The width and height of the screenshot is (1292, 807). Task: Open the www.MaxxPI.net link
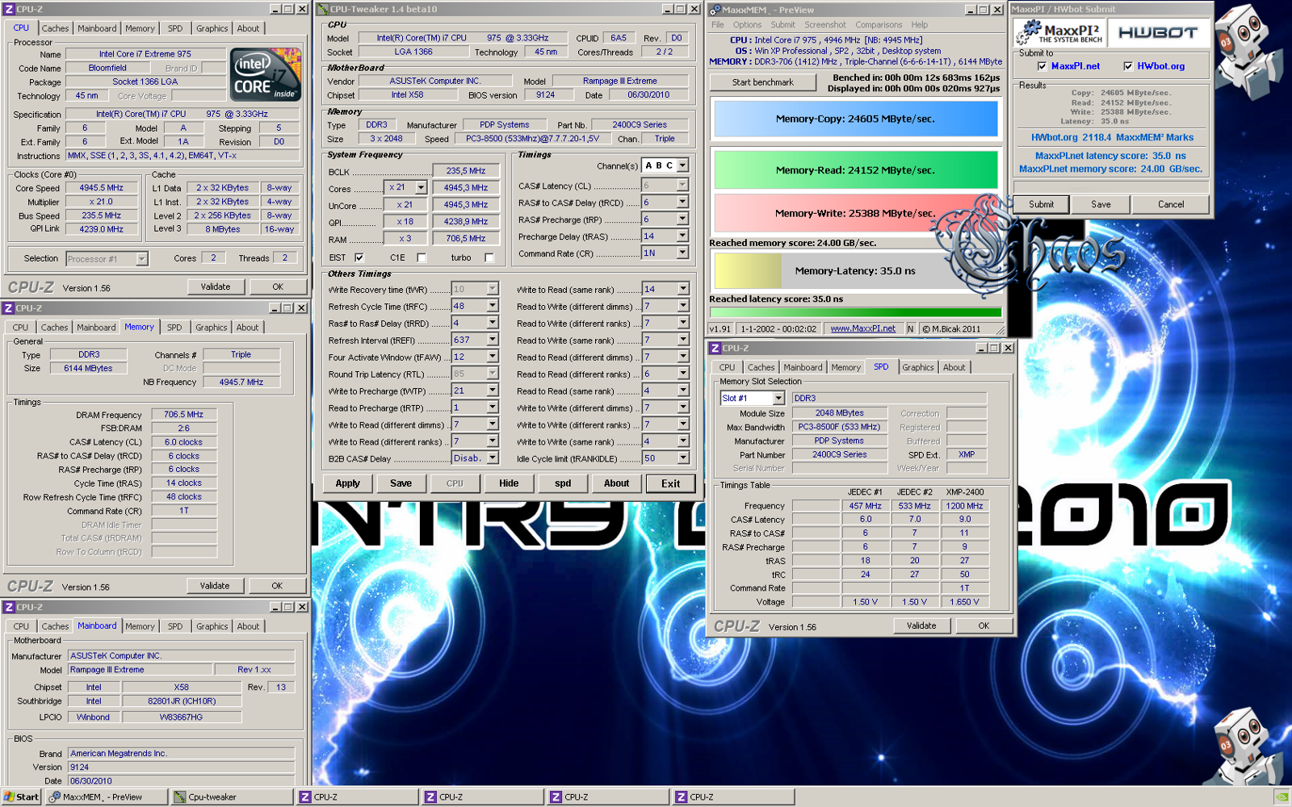pos(862,328)
